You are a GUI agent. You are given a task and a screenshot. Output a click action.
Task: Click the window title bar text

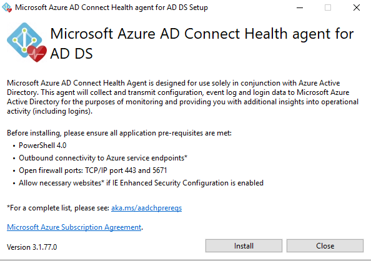tap(111, 7)
